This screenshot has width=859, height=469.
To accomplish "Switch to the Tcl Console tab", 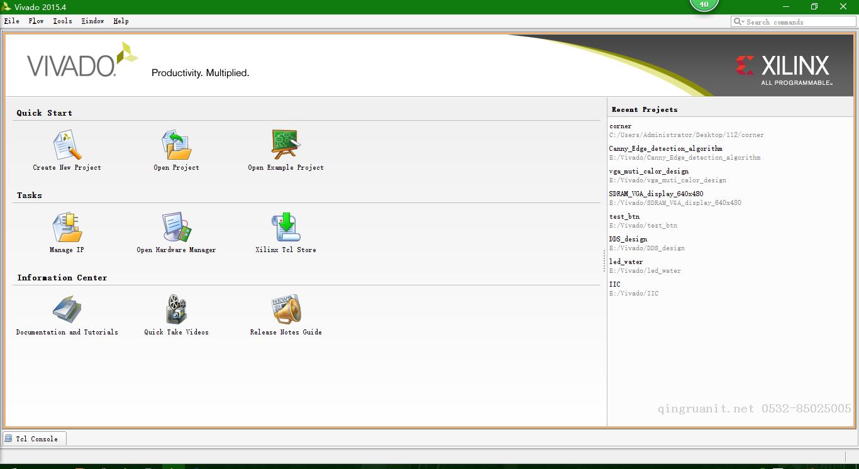I will (35, 439).
